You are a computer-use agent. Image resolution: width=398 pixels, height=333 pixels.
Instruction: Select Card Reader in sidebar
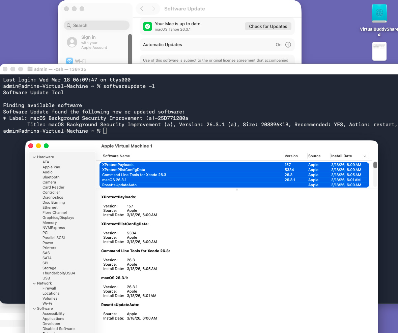tap(53, 188)
